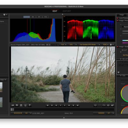Add a marker with the flag icon

30,105
